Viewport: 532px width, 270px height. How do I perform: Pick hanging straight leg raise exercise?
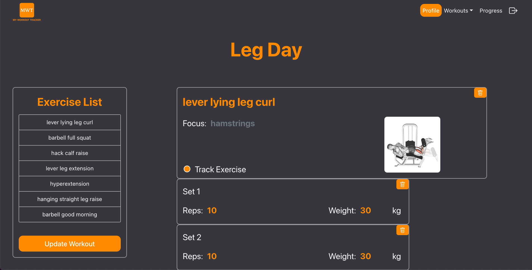coord(70,199)
